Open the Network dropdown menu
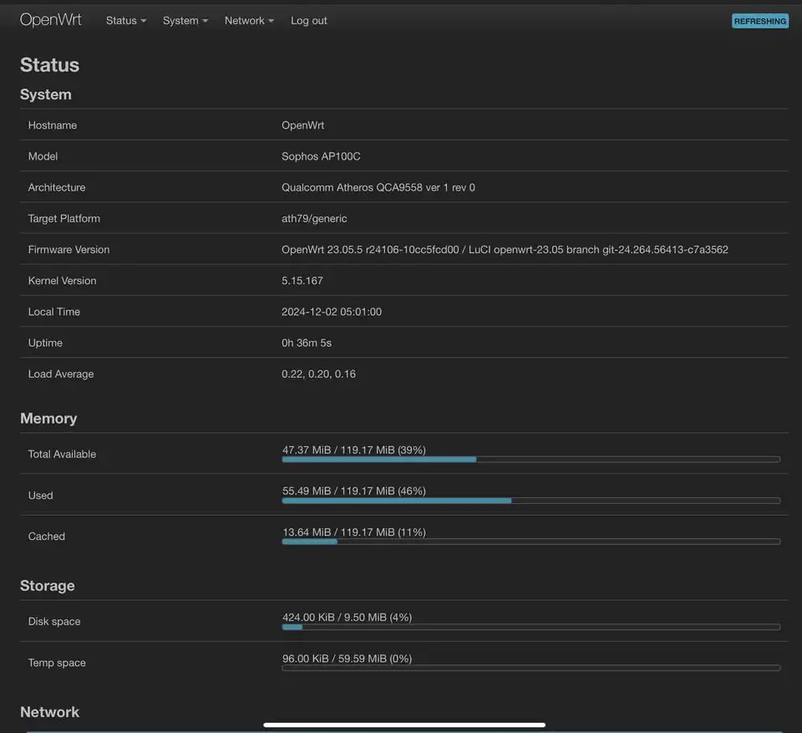Viewport: 802px width, 733px height. (x=248, y=20)
